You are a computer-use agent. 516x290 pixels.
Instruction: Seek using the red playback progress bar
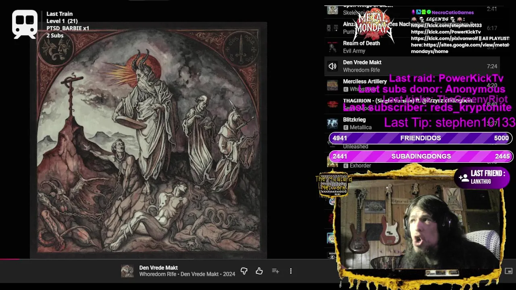click(x=10, y=259)
